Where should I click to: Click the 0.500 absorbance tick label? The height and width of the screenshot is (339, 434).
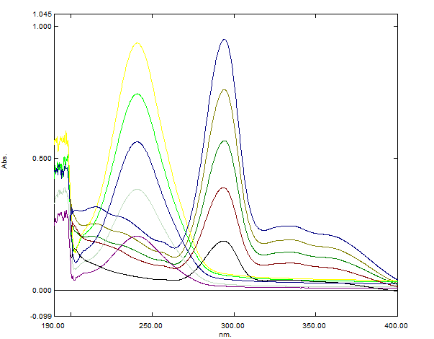click(42, 159)
